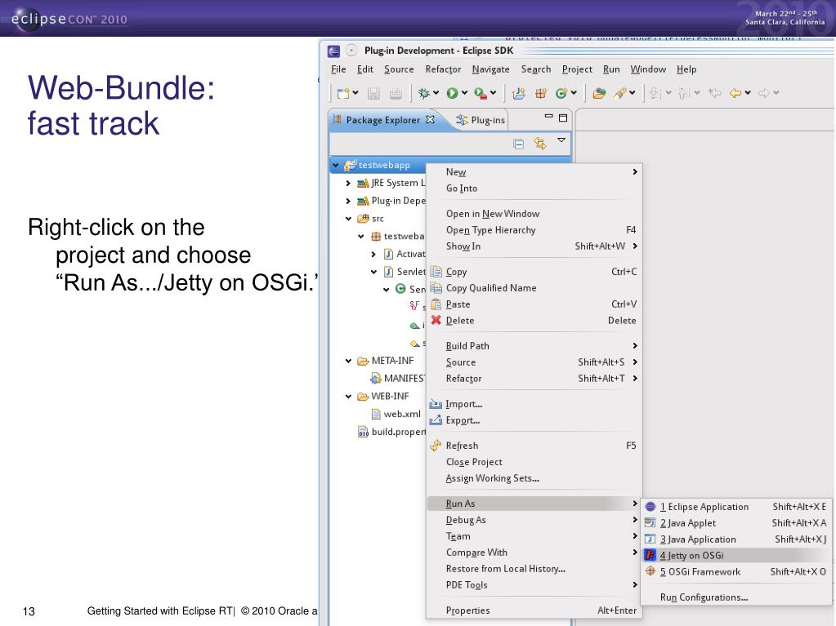836x626 pixels.
Task: Open the dropdown beside the Back arrow
Action: [x=748, y=92]
